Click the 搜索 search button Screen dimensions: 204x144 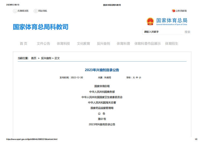tap(187, 32)
